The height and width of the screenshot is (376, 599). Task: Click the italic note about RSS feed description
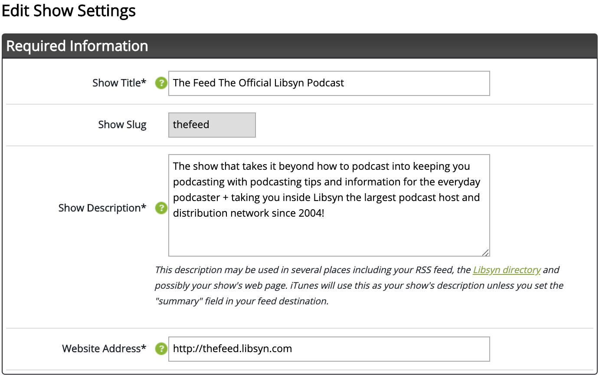(x=359, y=286)
